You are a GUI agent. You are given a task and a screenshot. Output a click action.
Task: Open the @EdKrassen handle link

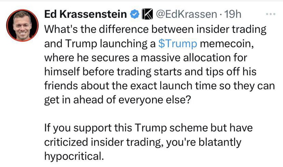[186, 15]
